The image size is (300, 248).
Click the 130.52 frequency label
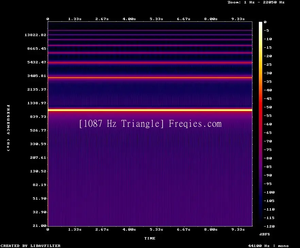tap(38, 171)
